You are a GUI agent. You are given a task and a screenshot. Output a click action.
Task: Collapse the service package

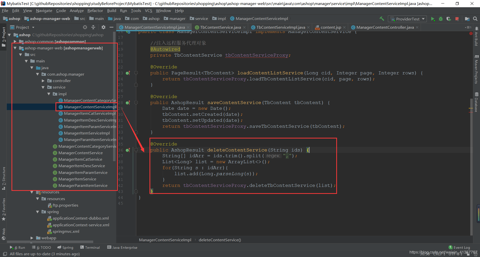point(43,87)
